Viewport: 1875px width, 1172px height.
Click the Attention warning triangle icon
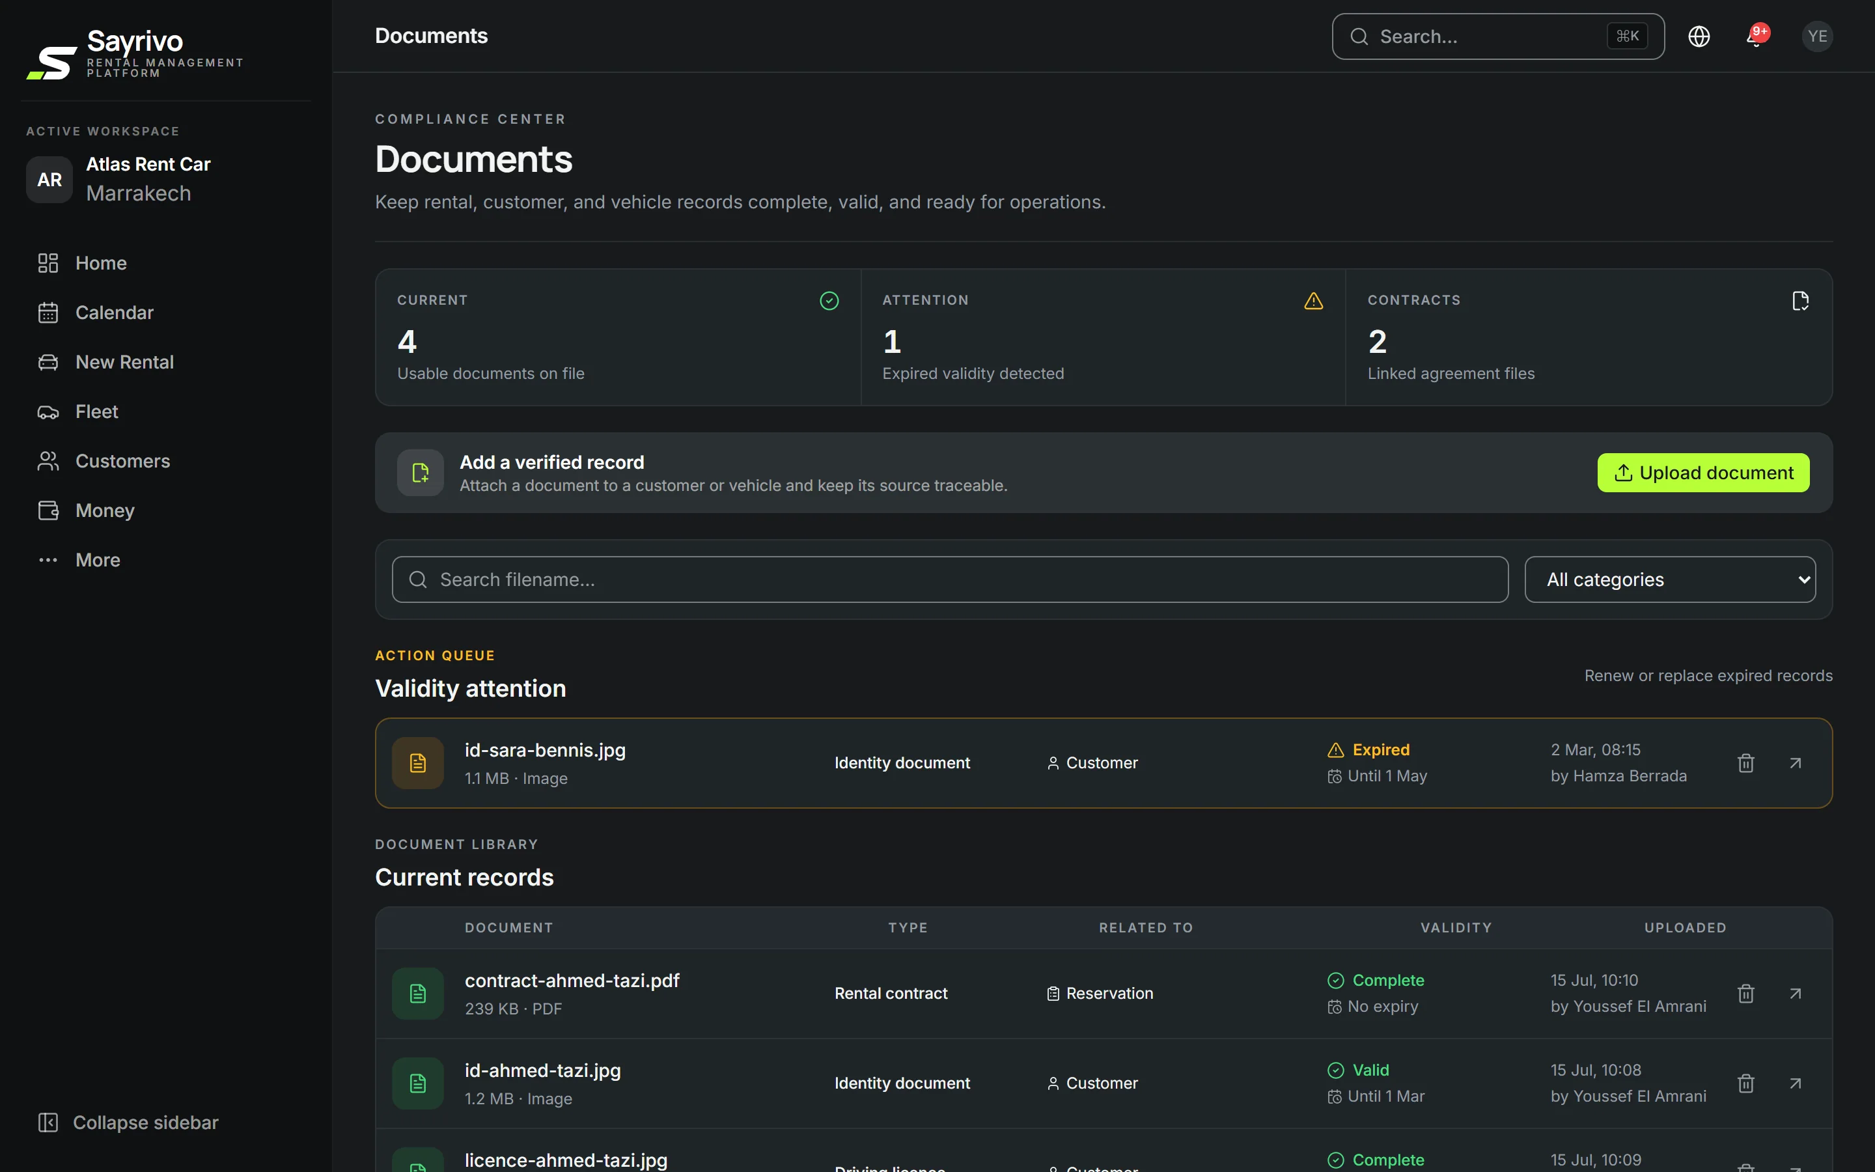1313,301
